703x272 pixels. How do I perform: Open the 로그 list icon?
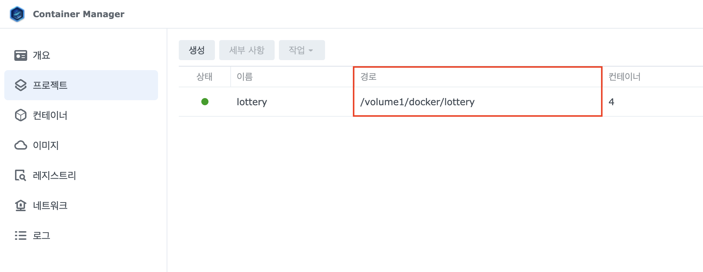(21, 235)
